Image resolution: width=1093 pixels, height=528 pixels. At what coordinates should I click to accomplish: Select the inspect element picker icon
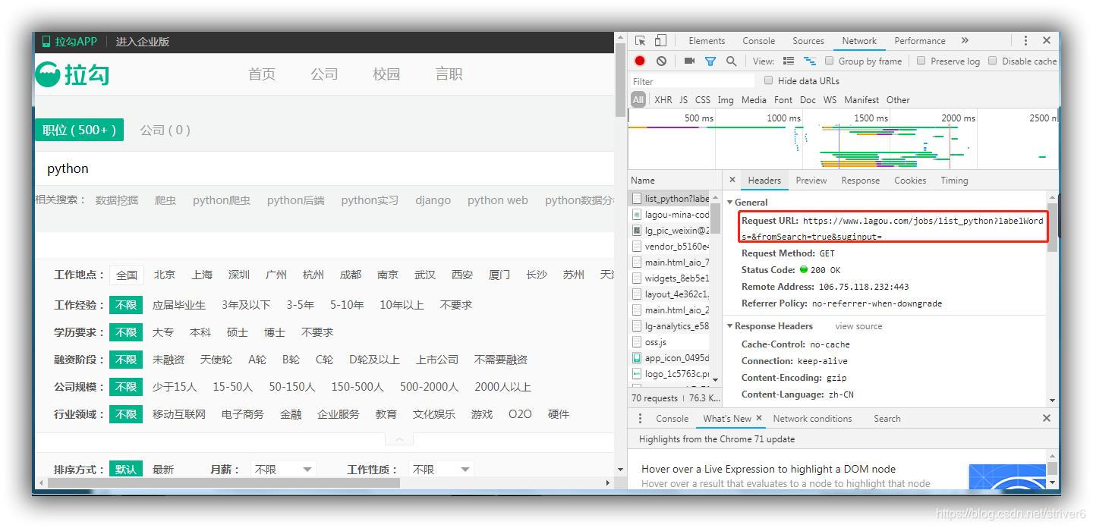tap(641, 41)
